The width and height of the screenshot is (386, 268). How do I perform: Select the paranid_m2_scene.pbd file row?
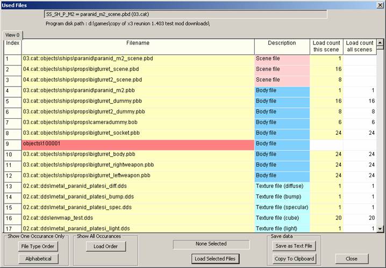pyautogui.click(x=138, y=59)
